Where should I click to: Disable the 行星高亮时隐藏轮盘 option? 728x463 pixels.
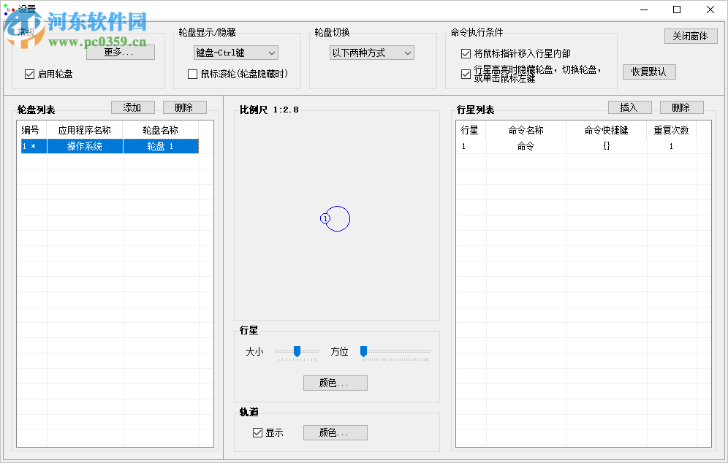tap(465, 72)
